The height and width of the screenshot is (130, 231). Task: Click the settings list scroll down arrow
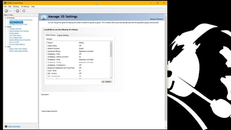click(111, 78)
